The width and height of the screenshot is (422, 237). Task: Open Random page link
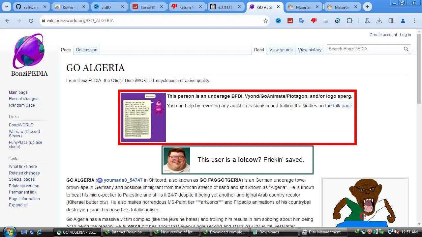click(x=22, y=105)
